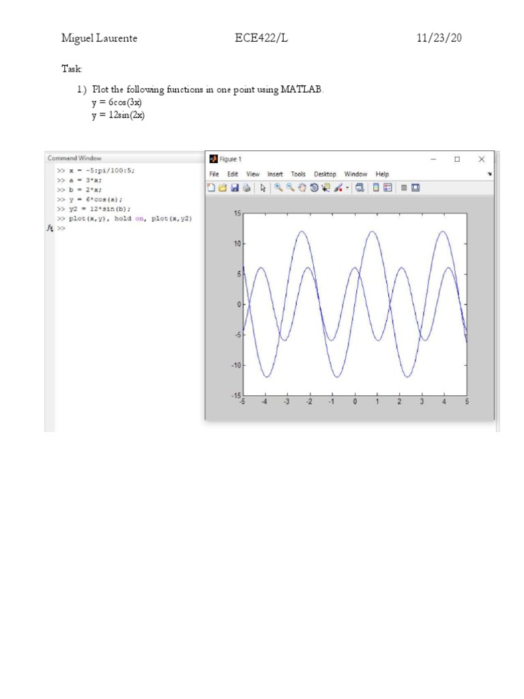Open the Insert menu in Figure 1
Screen dimensions: 524x699
tap(275, 174)
